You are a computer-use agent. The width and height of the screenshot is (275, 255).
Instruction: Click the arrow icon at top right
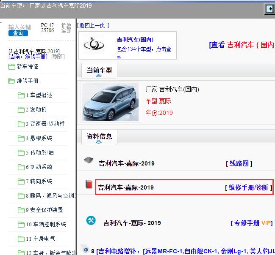point(270,8)
